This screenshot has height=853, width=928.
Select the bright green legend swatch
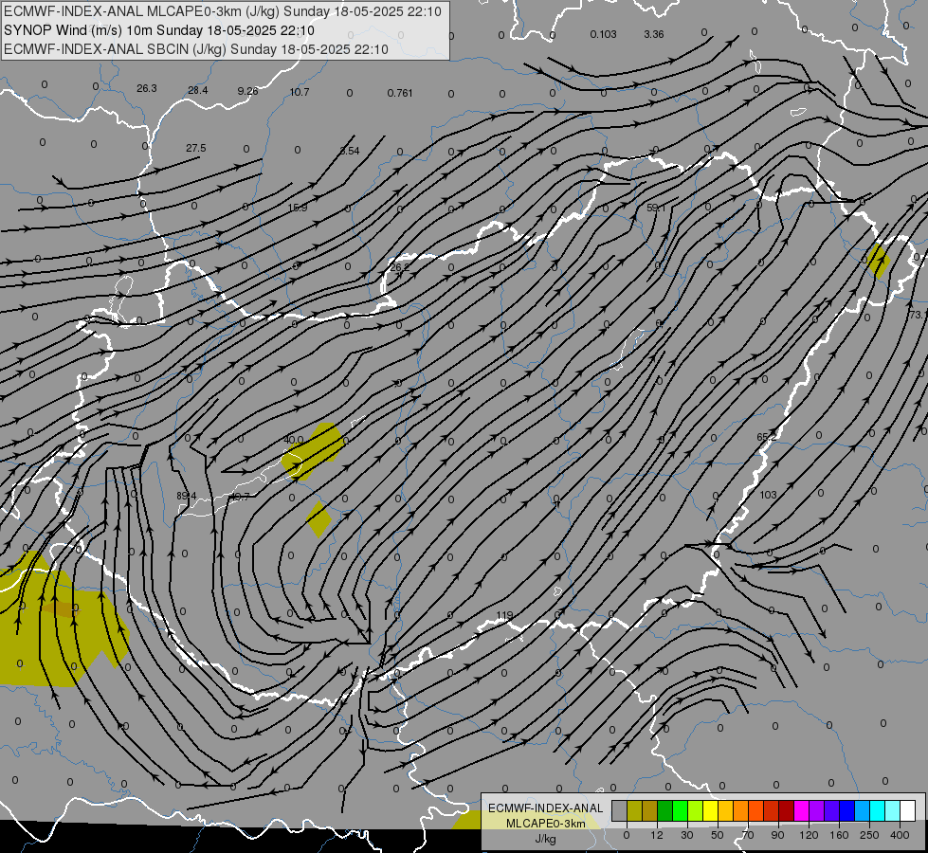tap(680, 811)
